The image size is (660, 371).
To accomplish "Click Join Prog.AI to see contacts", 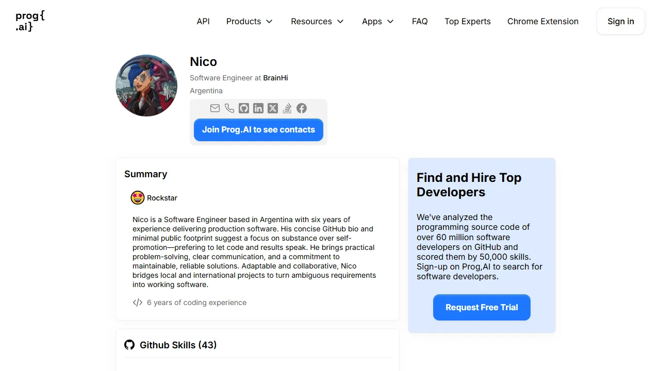I will pos(258,130).
